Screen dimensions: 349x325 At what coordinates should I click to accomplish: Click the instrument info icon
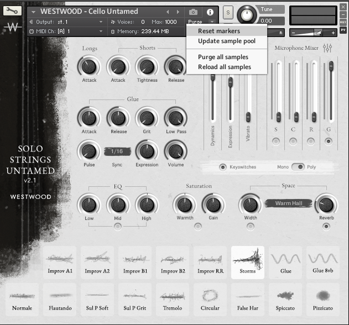(x=210, y=12)
